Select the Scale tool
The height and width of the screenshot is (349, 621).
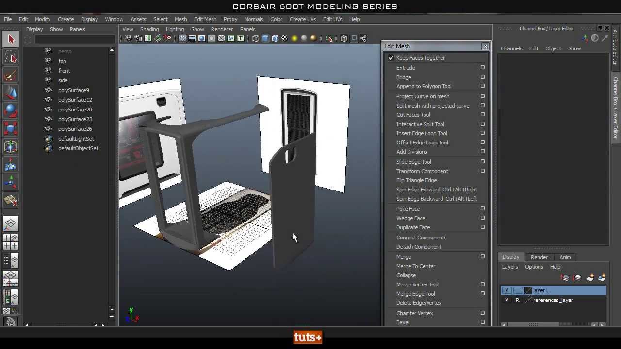(11, 128)
